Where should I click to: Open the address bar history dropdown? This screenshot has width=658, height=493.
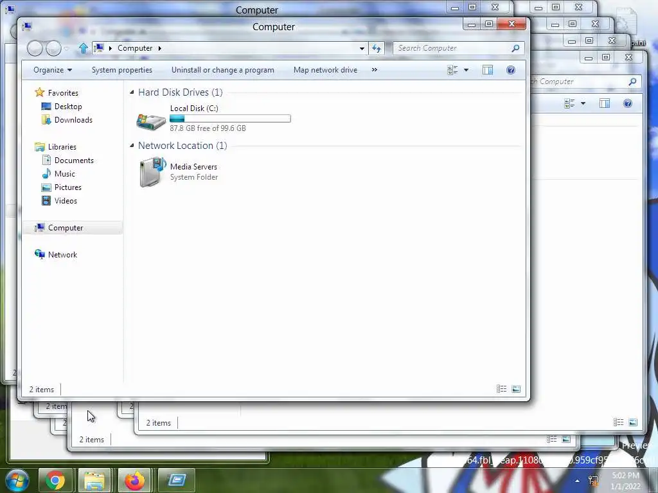(x=362, y=48)
